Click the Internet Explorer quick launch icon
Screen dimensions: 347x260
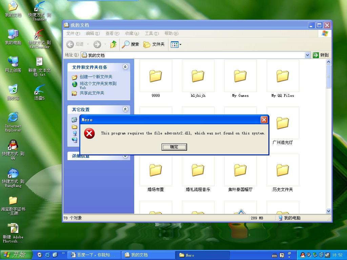47,255
